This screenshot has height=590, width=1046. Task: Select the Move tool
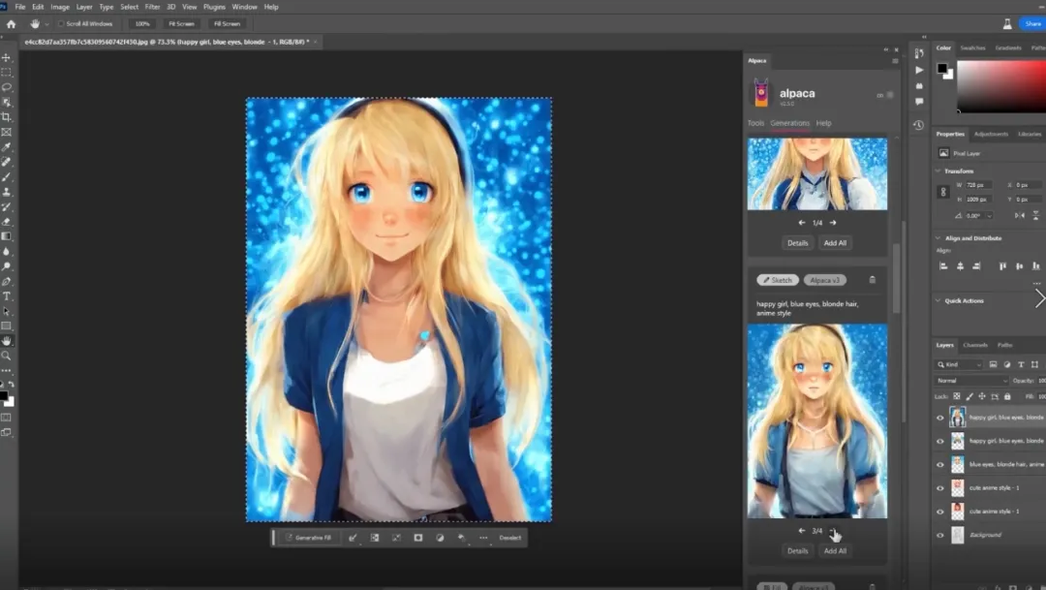(7, 58)
